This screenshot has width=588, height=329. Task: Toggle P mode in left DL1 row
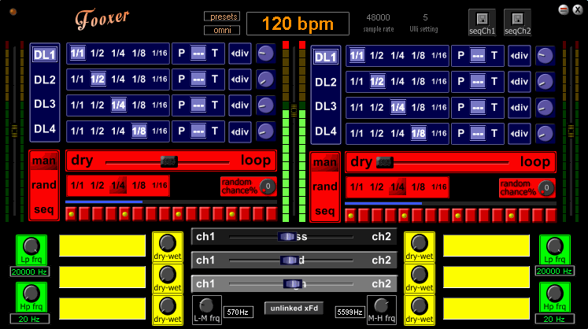182,54
